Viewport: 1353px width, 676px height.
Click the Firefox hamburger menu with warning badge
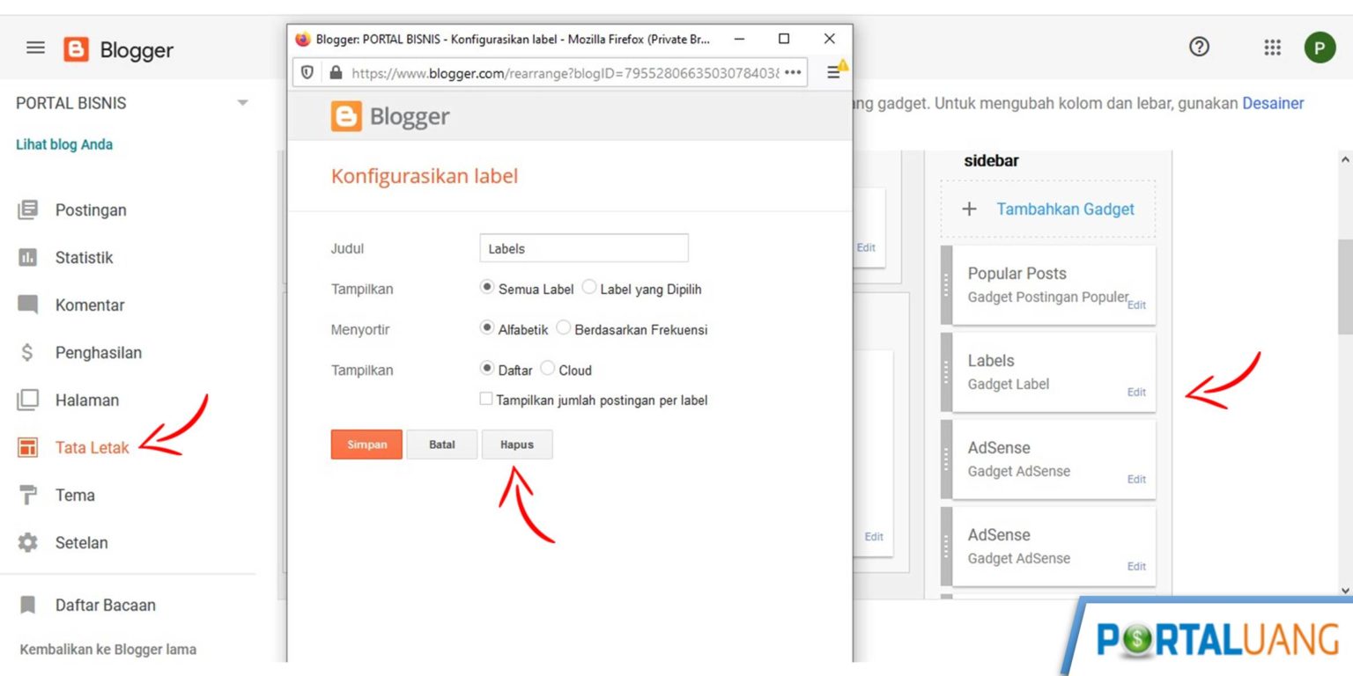point(835,71)
